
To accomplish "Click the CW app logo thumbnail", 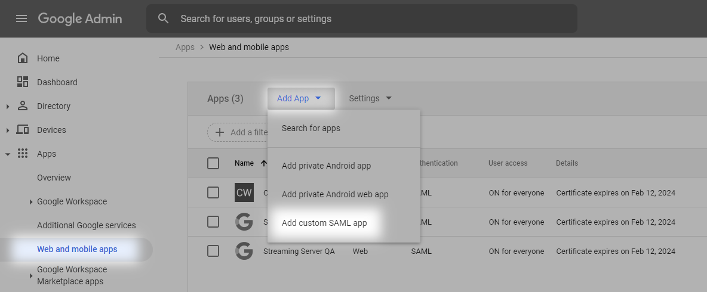I will (x=244, y=192).
